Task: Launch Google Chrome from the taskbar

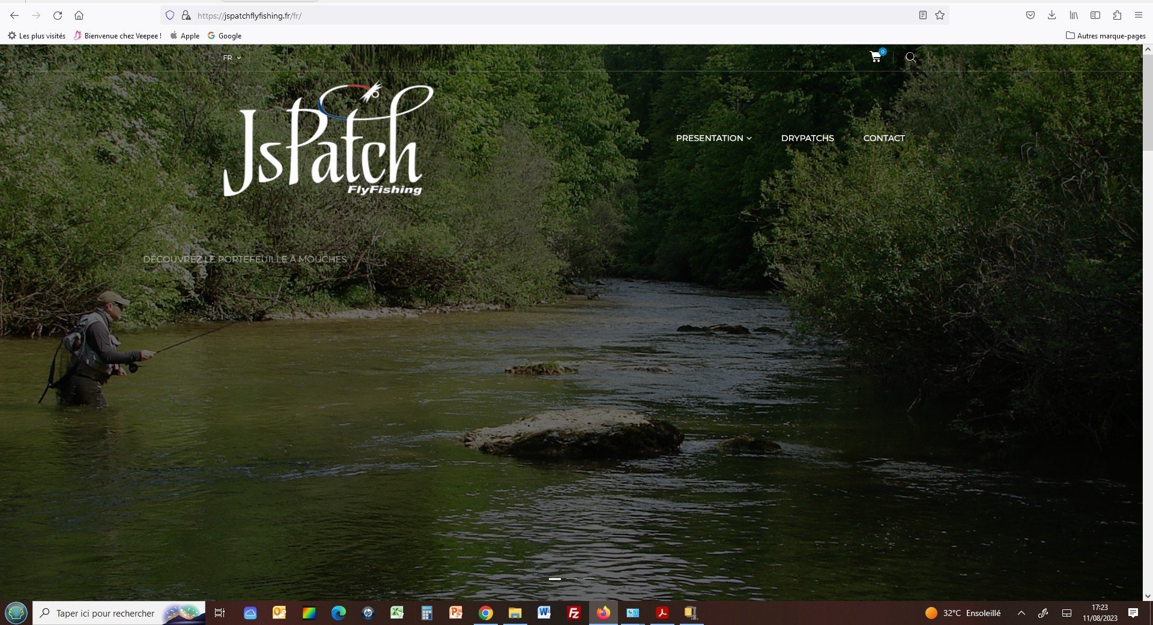Action: point(486,613)
